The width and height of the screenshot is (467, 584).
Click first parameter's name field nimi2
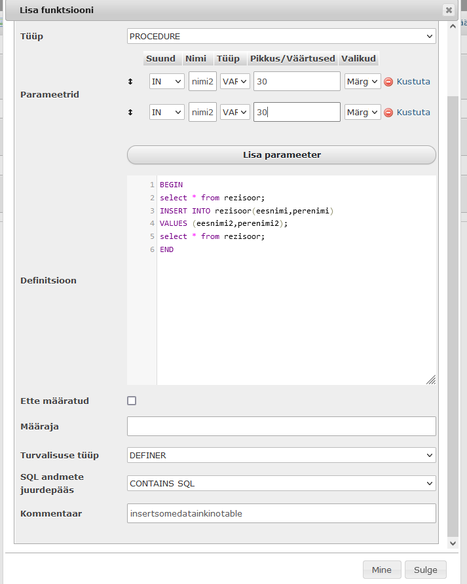pos(202,81)
